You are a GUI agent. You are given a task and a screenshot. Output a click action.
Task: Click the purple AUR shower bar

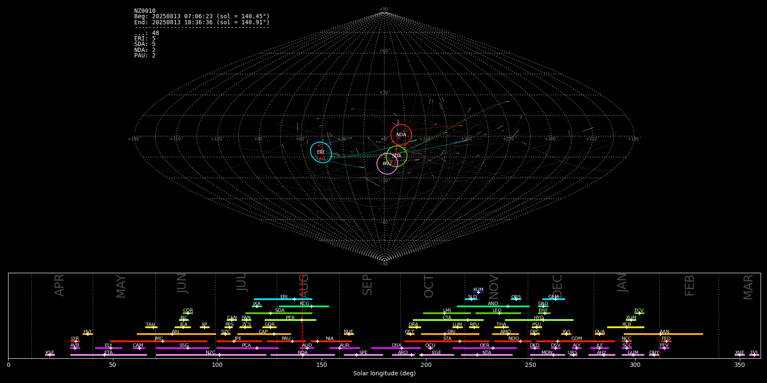tap(345, 348)
